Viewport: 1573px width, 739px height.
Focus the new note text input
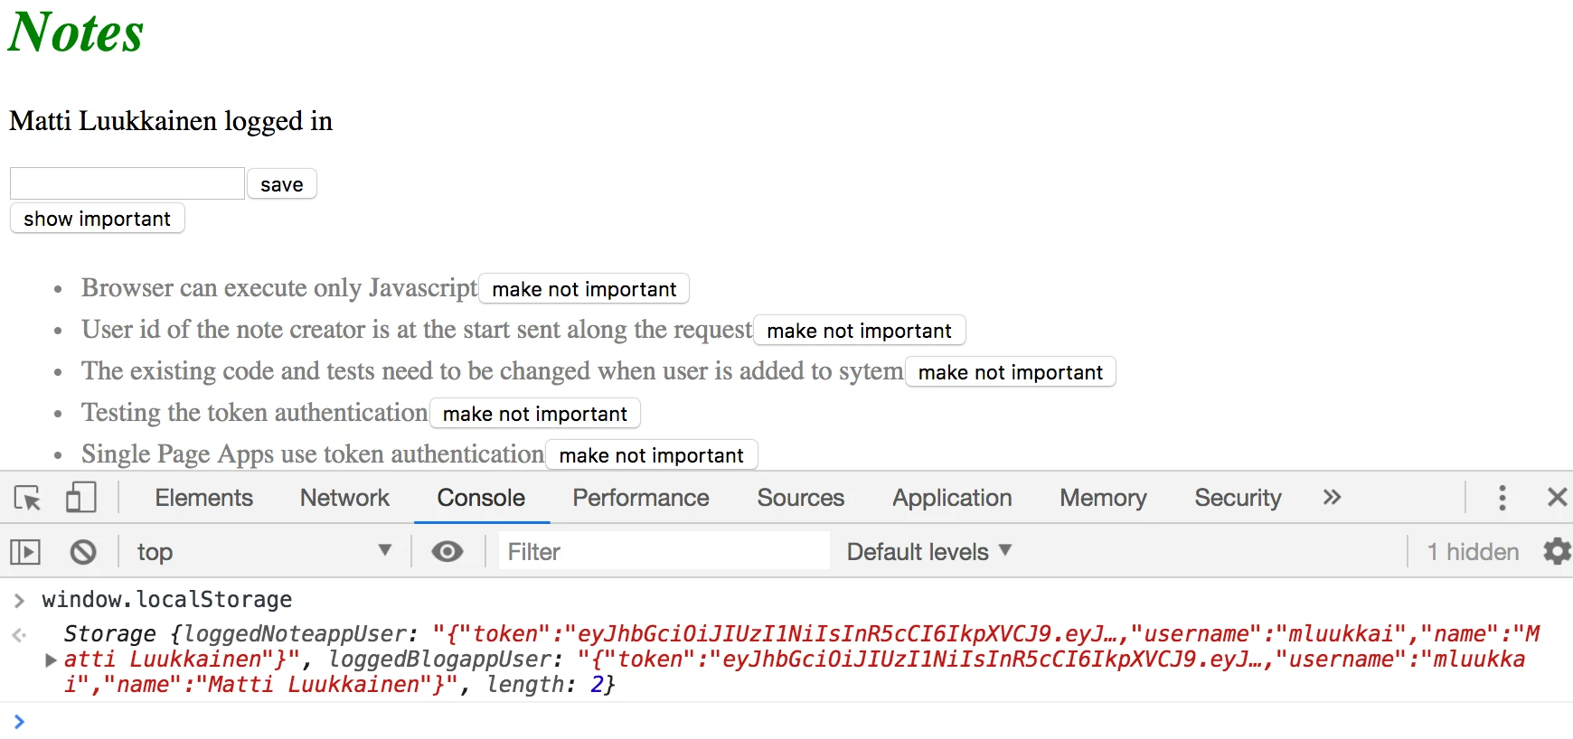(127, 183)
